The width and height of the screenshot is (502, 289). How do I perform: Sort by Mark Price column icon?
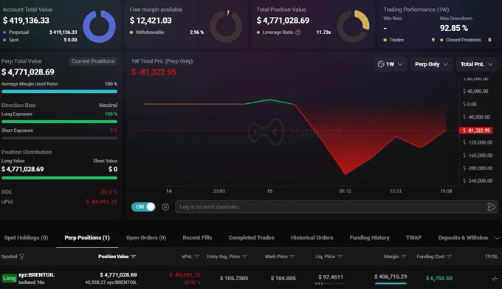(292, 257)
